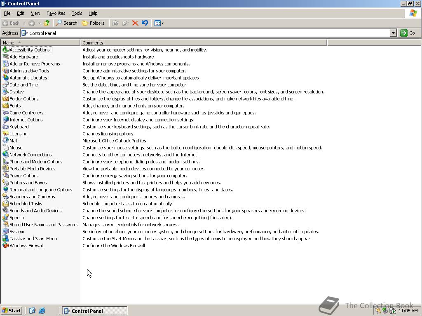Image resolution: width=422 pixels, height=316 pixels.
Task: Click the Delete red X toolbar icon
Action: click(x=135, y=23)
